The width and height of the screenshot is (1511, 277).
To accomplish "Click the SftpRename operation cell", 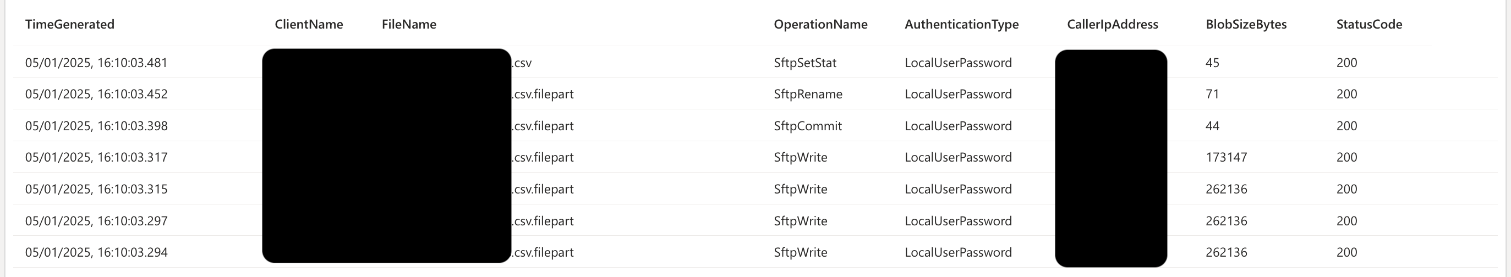I will tap(808, 95).
